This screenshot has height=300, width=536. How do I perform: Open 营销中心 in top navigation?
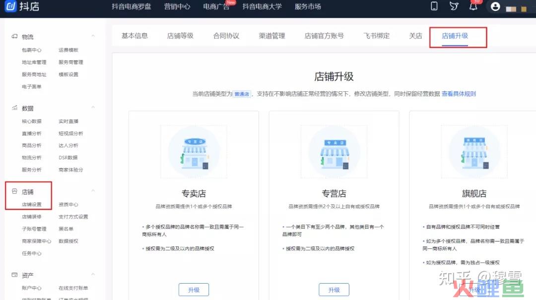coord(177,6)
